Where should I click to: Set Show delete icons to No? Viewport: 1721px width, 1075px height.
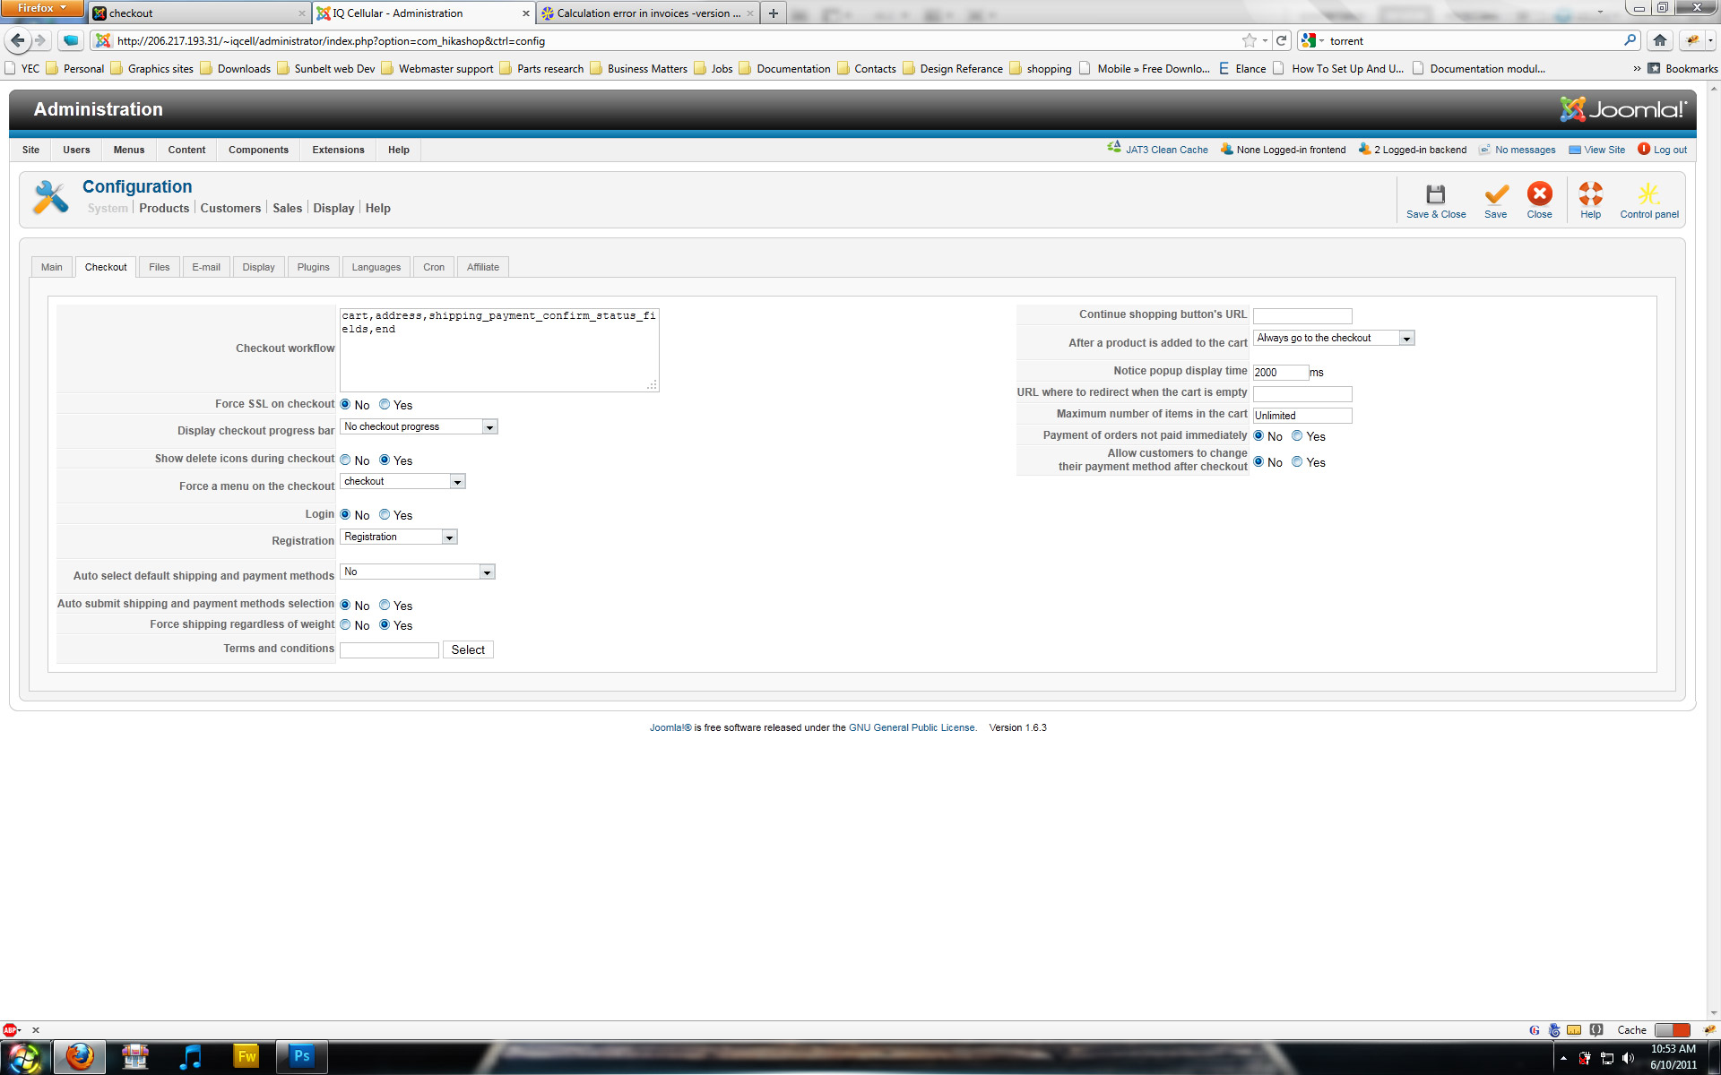(345, 460)
